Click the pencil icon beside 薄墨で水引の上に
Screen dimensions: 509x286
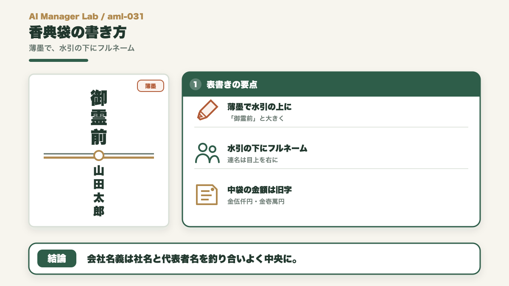pyautogui.click(x=207, y=111)
